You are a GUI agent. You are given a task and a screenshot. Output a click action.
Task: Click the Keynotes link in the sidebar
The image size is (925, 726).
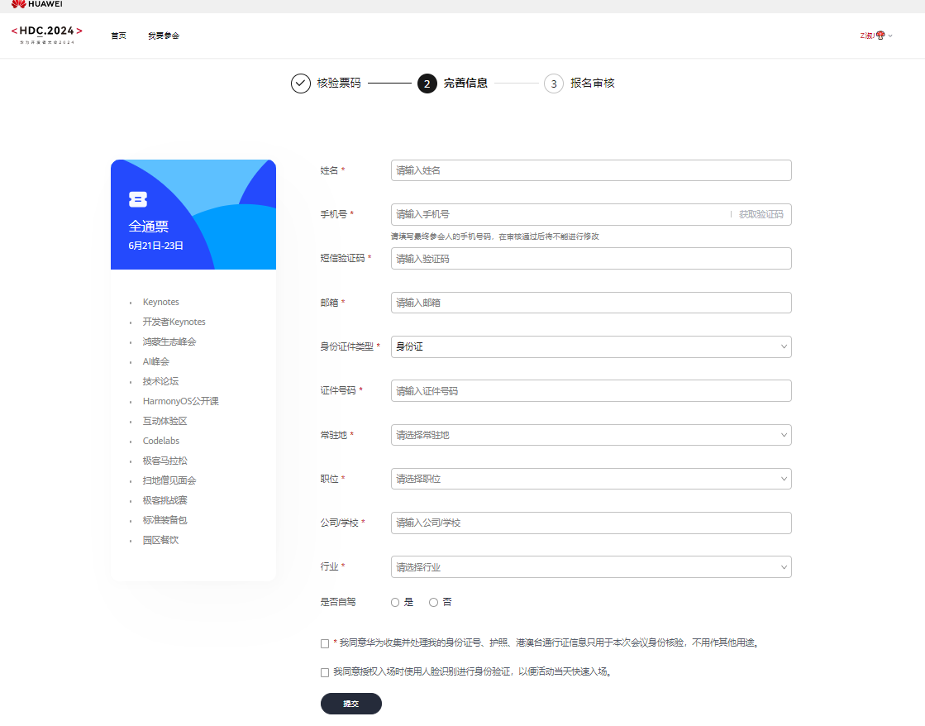click(160, 302)
